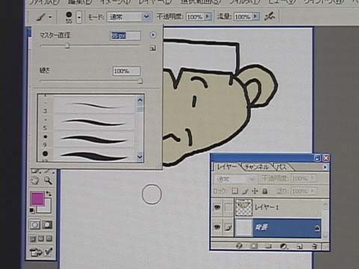Delete layer with the trash icon
Viewport: 359px width, 269px height.
[x=315, y=247]
